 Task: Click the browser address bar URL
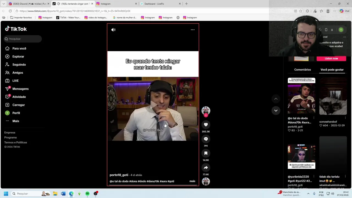(x=75, y=11)
